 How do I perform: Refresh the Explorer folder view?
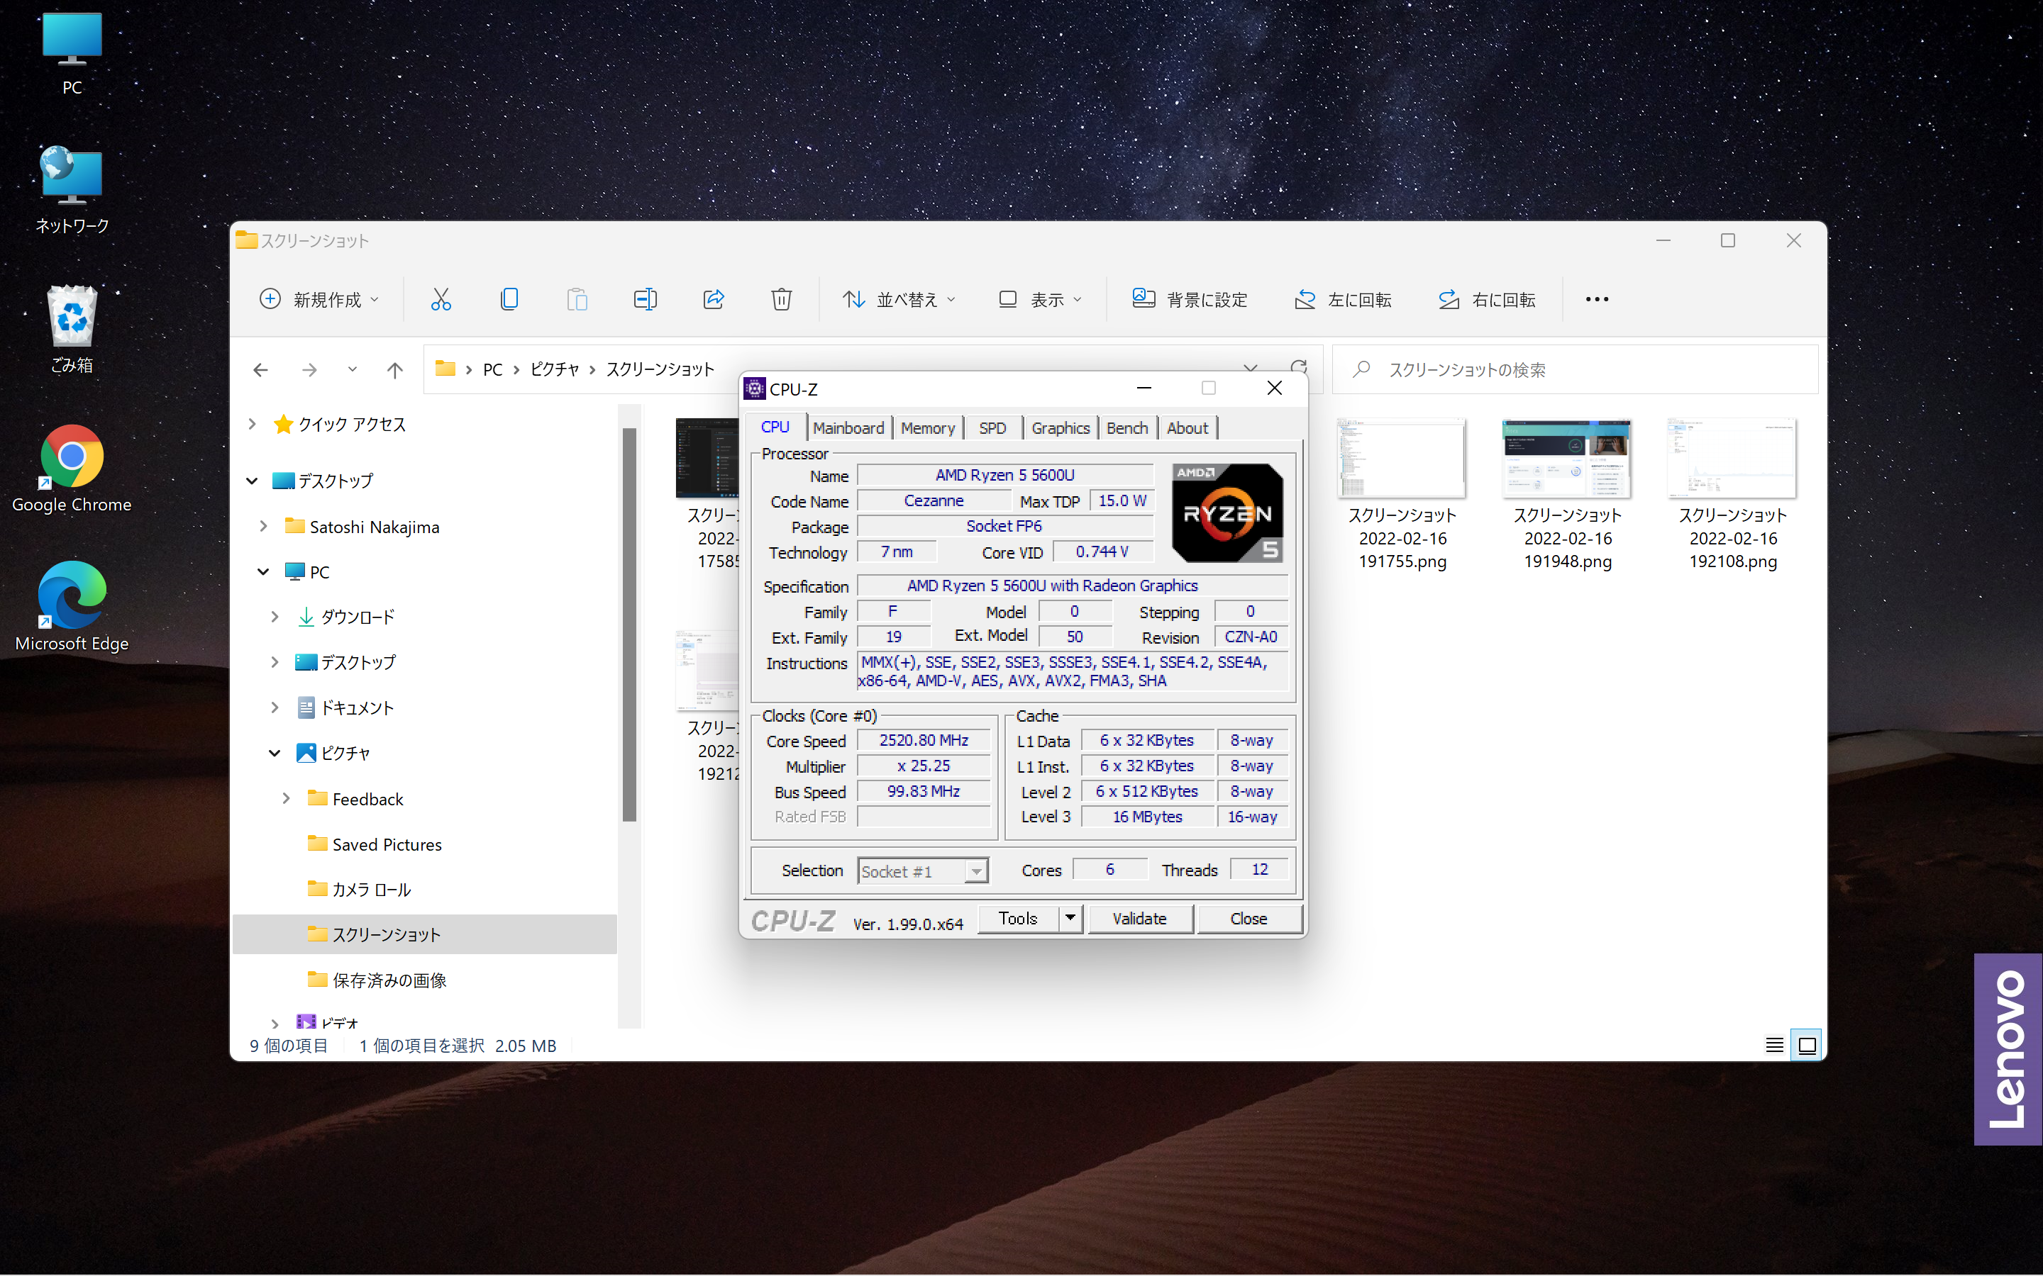[1300, 367]
